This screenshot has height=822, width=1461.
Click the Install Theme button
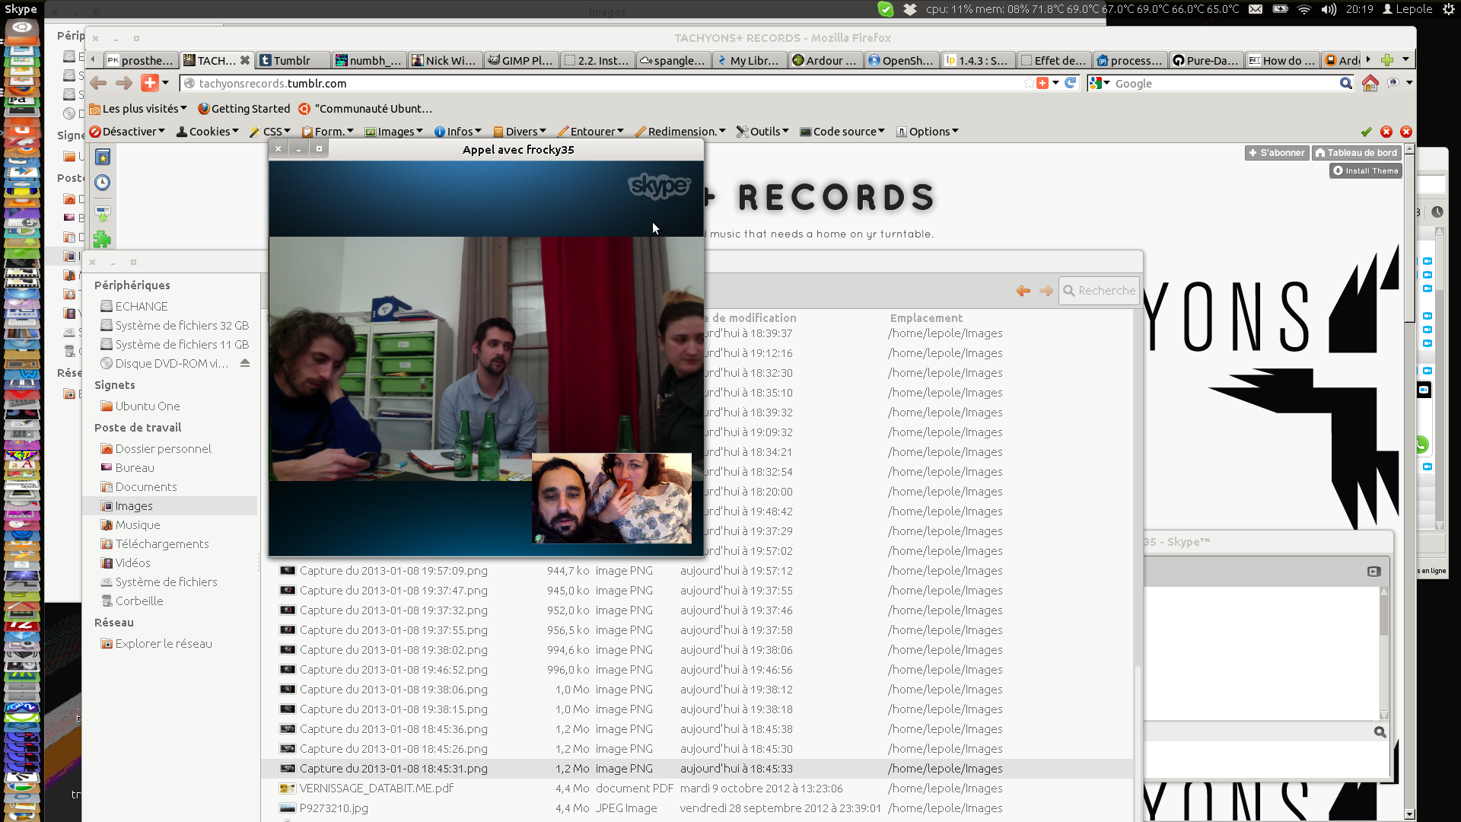click(1365, 171)
